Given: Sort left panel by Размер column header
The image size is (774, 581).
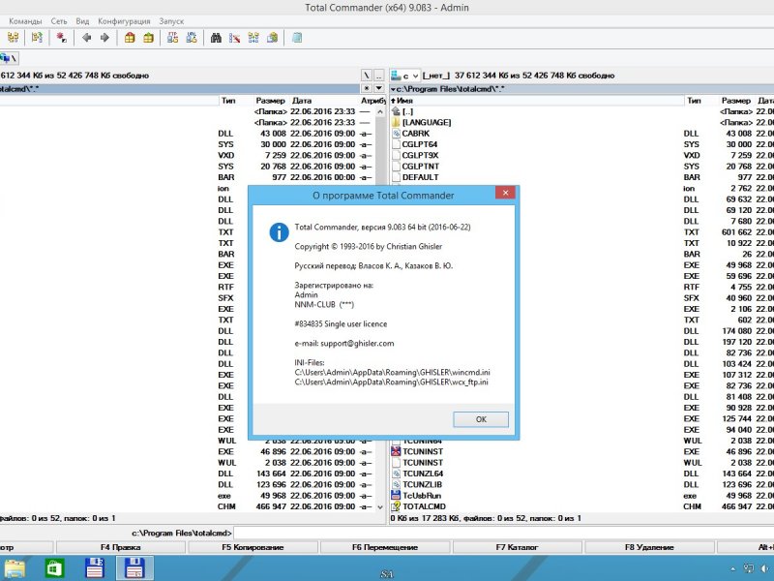Looking at the screenshot, I should coord(270,101).
